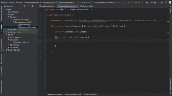Image resolution: width=172 pixels, height=96 pixels.
Task: Hide the Project panel with minus icon
Action: point(36,6)
